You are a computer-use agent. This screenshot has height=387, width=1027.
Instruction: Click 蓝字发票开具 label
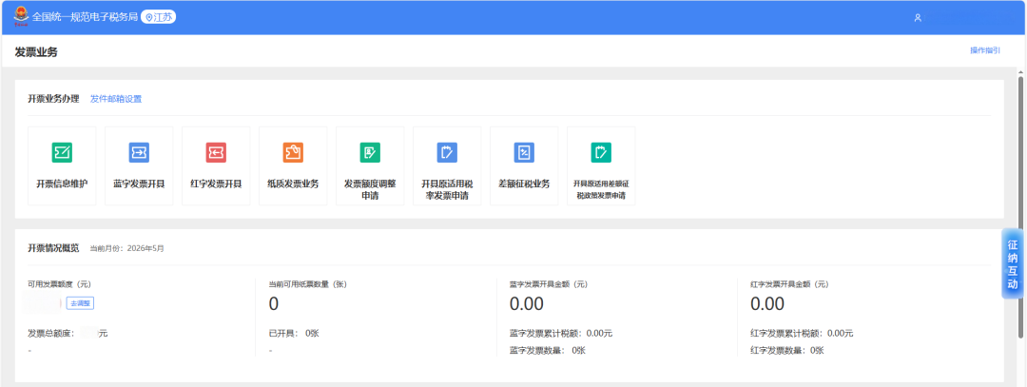click(x=139, y=184)
